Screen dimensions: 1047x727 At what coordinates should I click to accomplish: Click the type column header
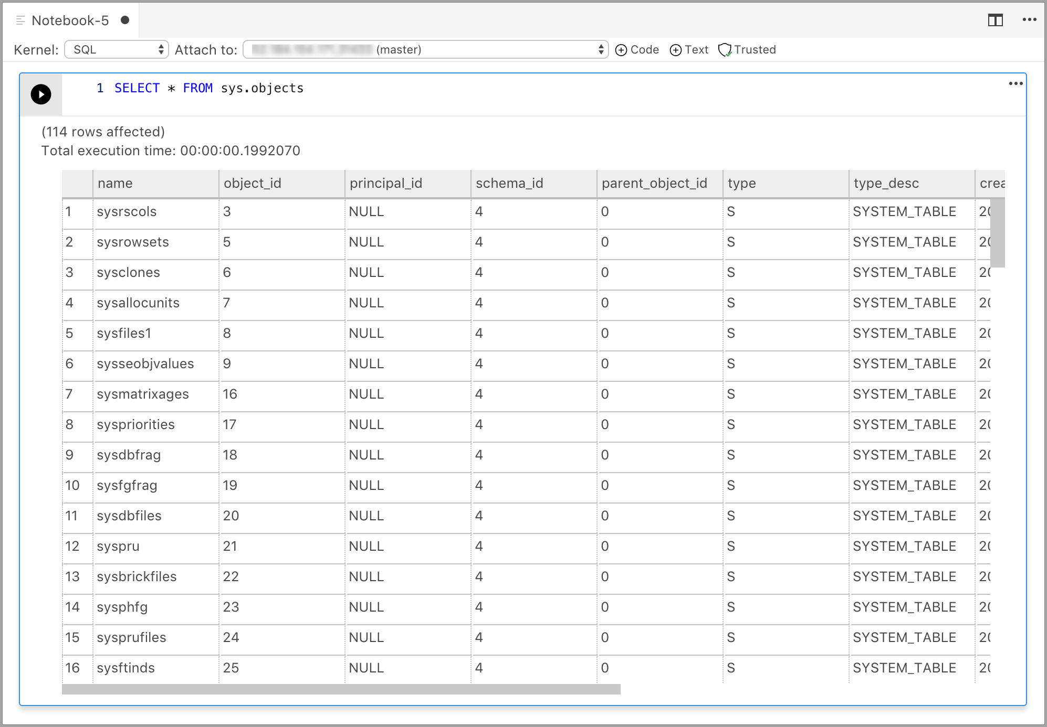pyautogui.click(x=786, y=184)
